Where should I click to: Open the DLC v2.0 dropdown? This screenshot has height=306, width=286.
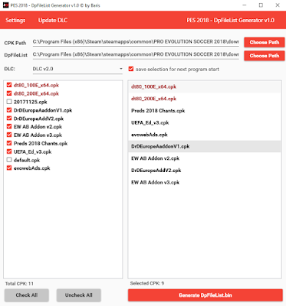[77, 69]
